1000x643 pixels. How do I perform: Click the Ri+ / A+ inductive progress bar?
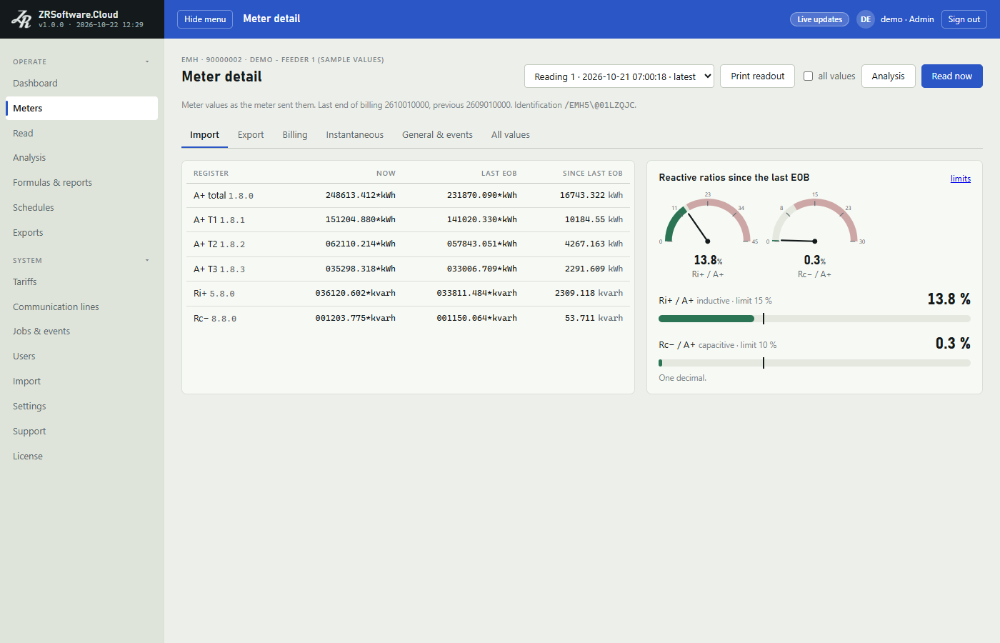coord(814,319)
